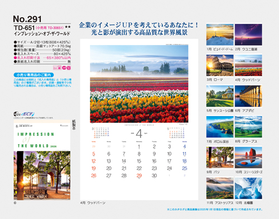The height and width of the screenshot is (219, 279).
Task: Click the first outlined pink badge
Action: click(x=55, y=68)
